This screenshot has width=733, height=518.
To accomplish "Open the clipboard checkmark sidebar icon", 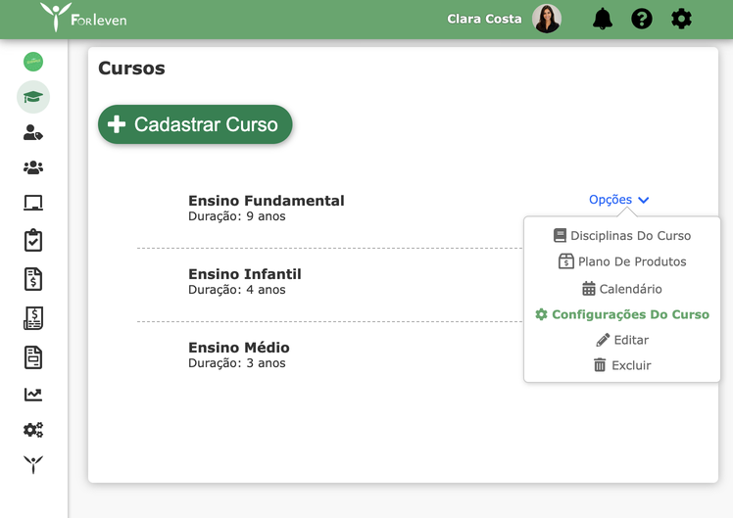I will coord(33,240).
